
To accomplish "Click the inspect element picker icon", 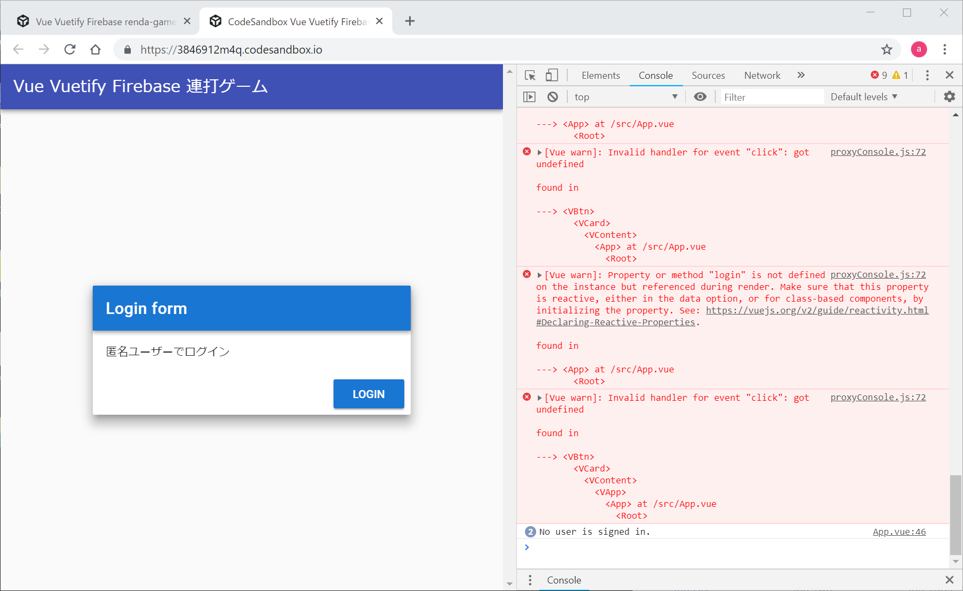I will pyautogui.click(x=530, y=76).
